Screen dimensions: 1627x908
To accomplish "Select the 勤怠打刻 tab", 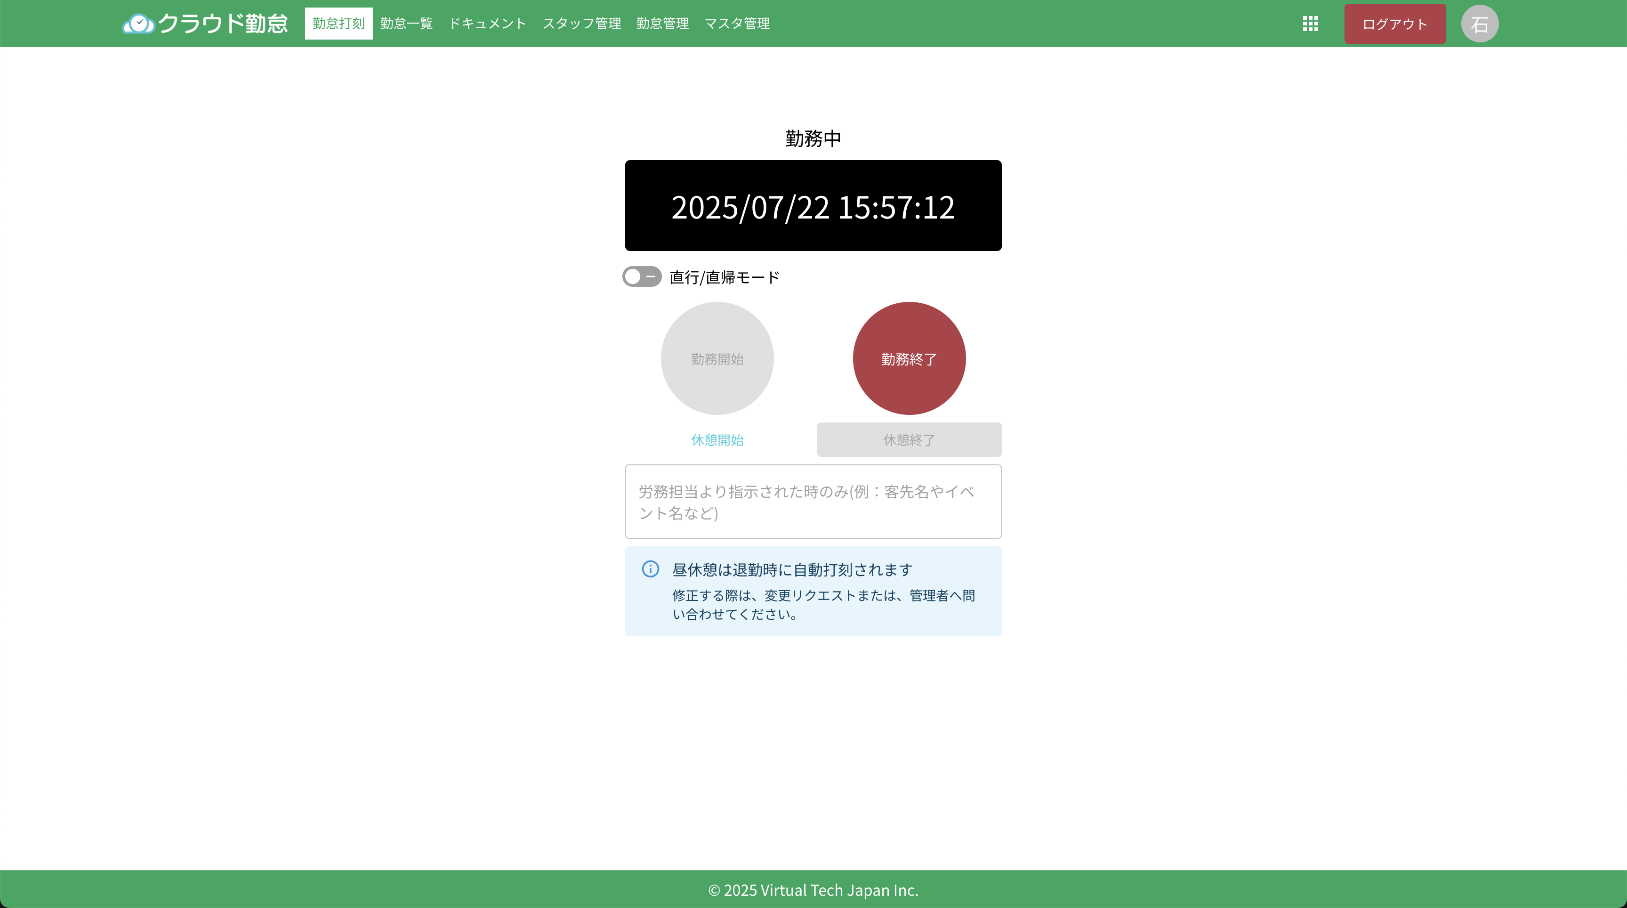I will tap(338, 24).
